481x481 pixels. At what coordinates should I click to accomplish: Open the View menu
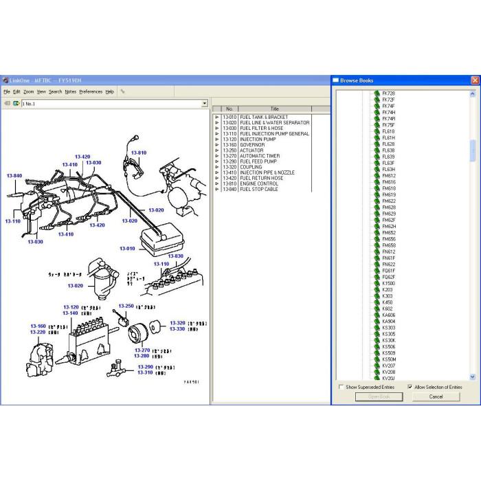tap(41, 91)
